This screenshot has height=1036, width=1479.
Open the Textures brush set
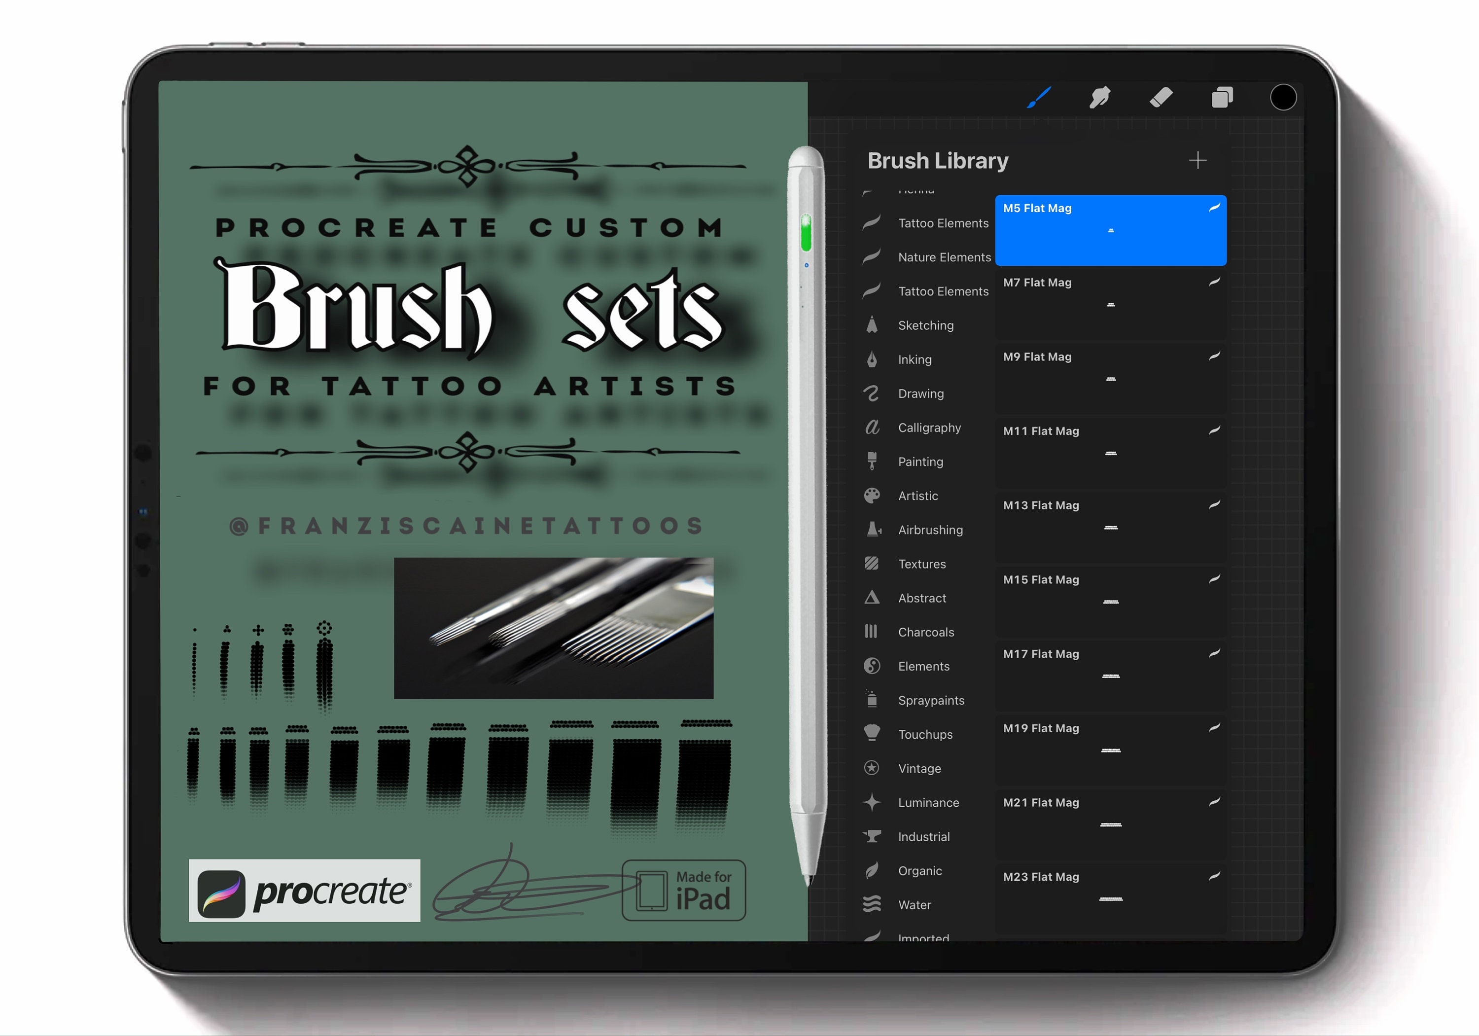click(925, 565)
